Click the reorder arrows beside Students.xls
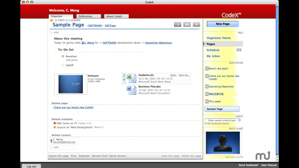This screenshot has height=168, width=299. (x=124, y=75)
